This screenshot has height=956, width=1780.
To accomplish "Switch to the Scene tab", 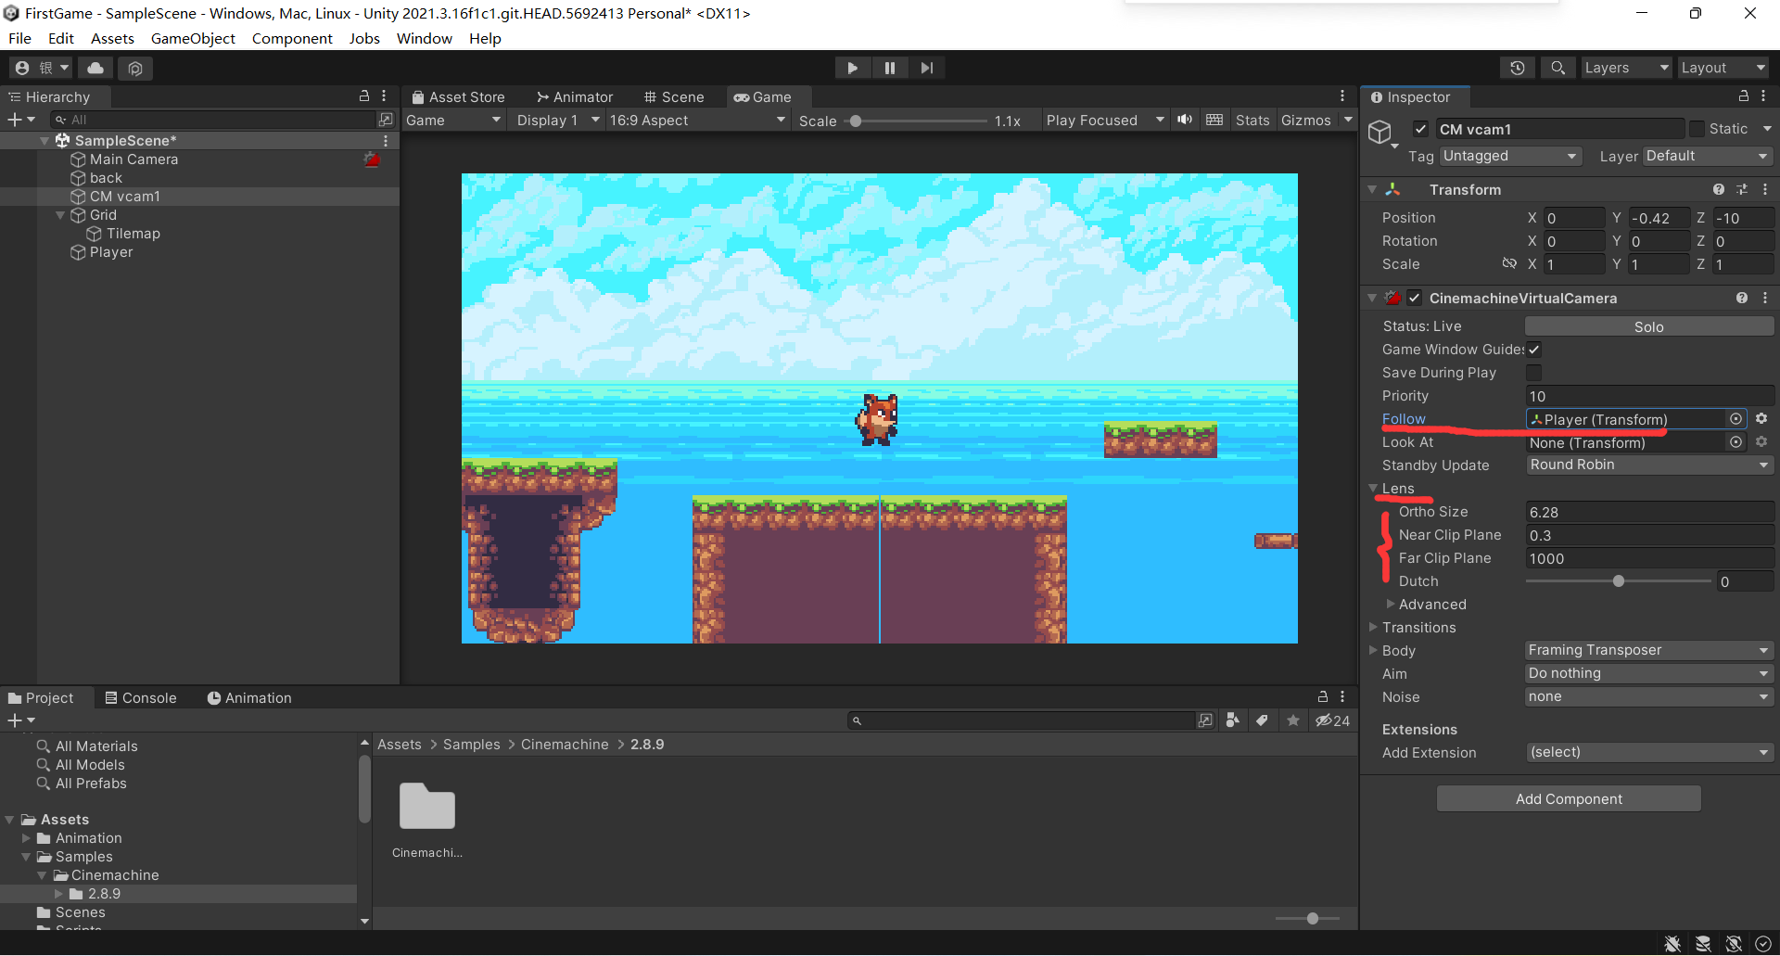I will point(674,97).
